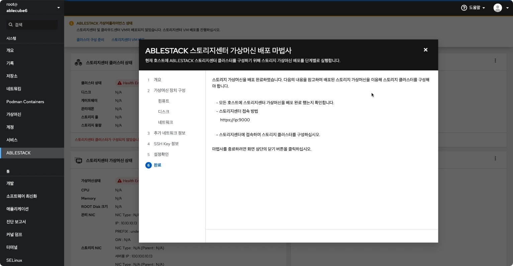Click the ABLESTACK 가상어플라이언스 상태 alert title
This screenshot has width=513, height=266.
tap(104, 23)
